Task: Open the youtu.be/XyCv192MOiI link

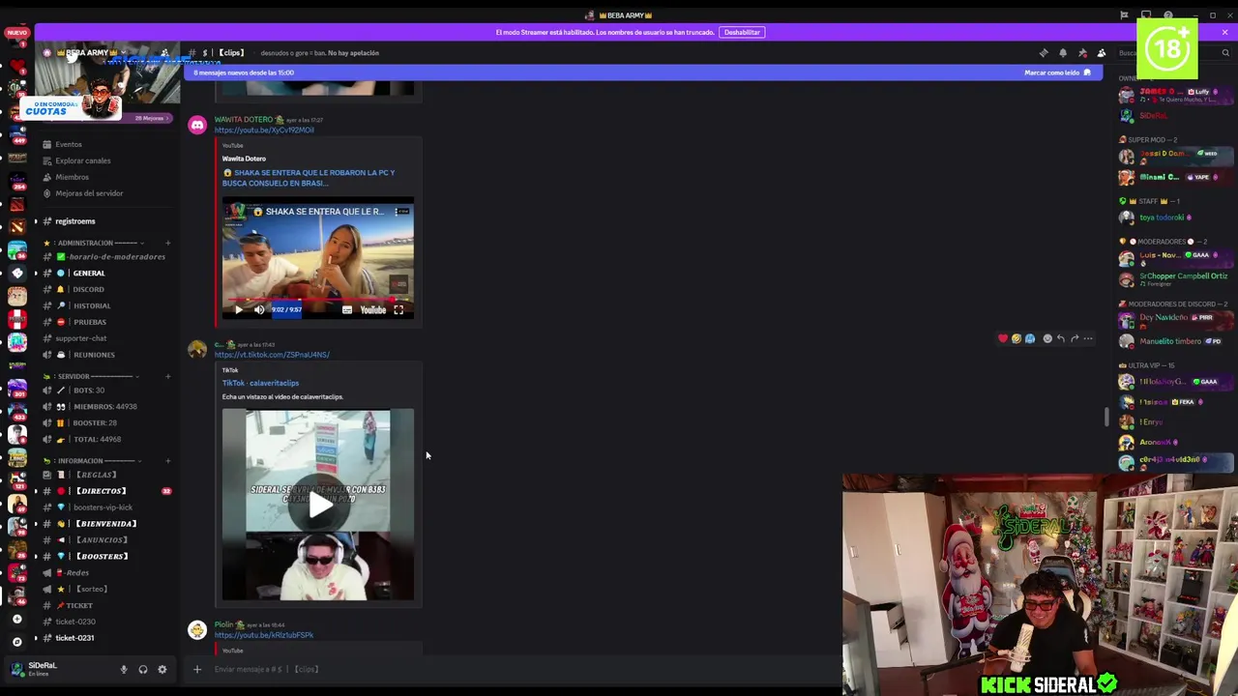Action: pos(264,130)
